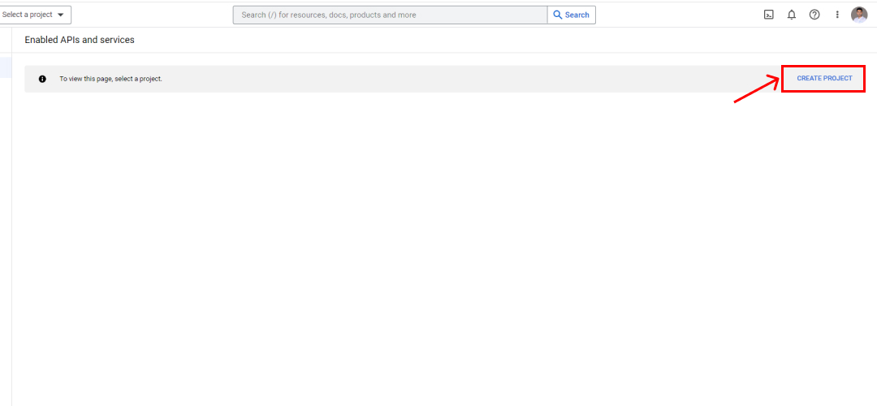This screenshot has width=877, height=406.
Task: Click the caret arrow in project selector
Action: click(60, 15)
